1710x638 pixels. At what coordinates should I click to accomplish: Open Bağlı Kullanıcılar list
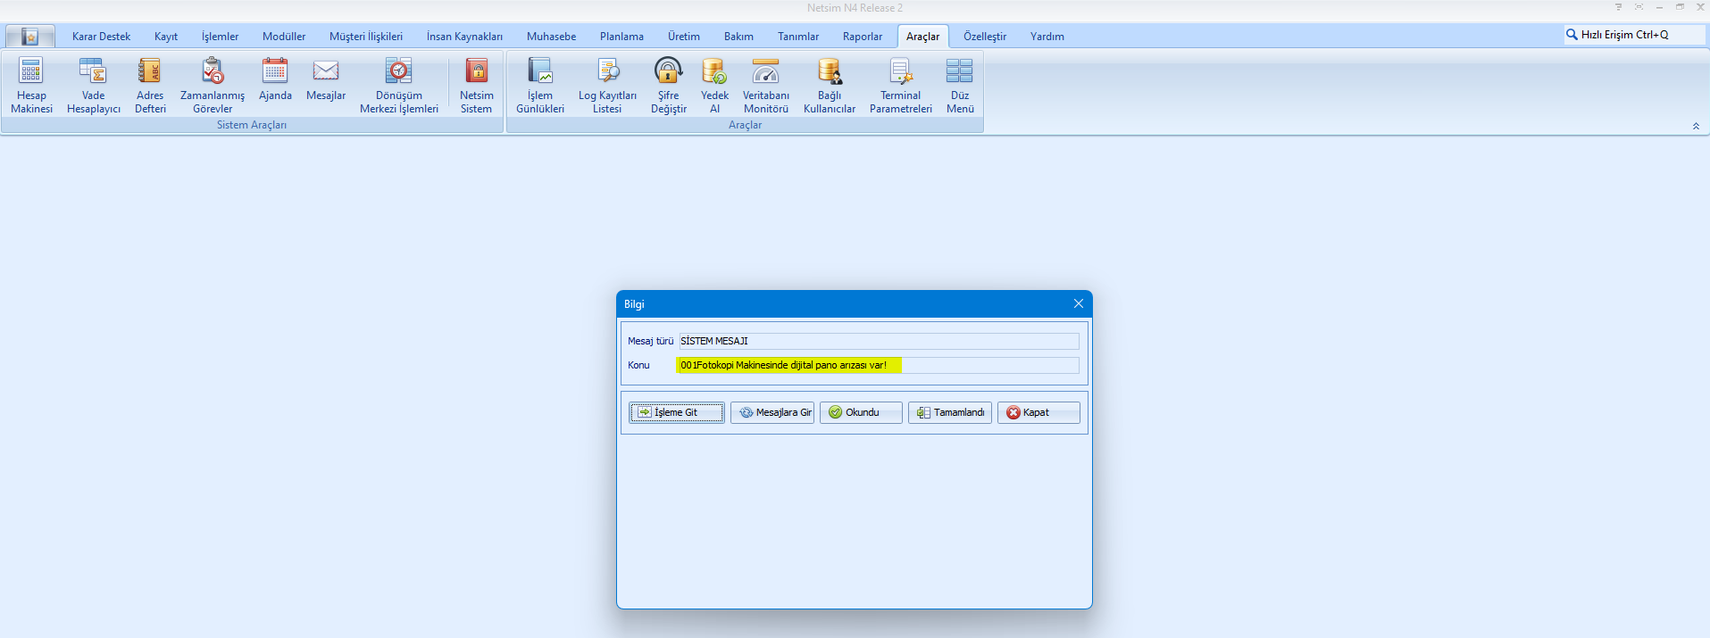tap(830, 86)
